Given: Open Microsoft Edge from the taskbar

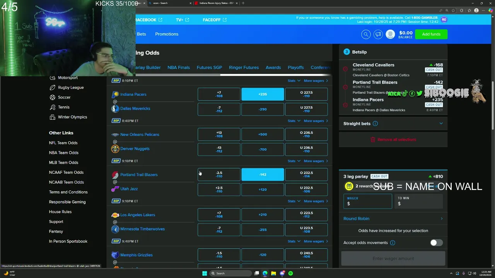Looking at the screenshot, I should [x=265, y=273].
